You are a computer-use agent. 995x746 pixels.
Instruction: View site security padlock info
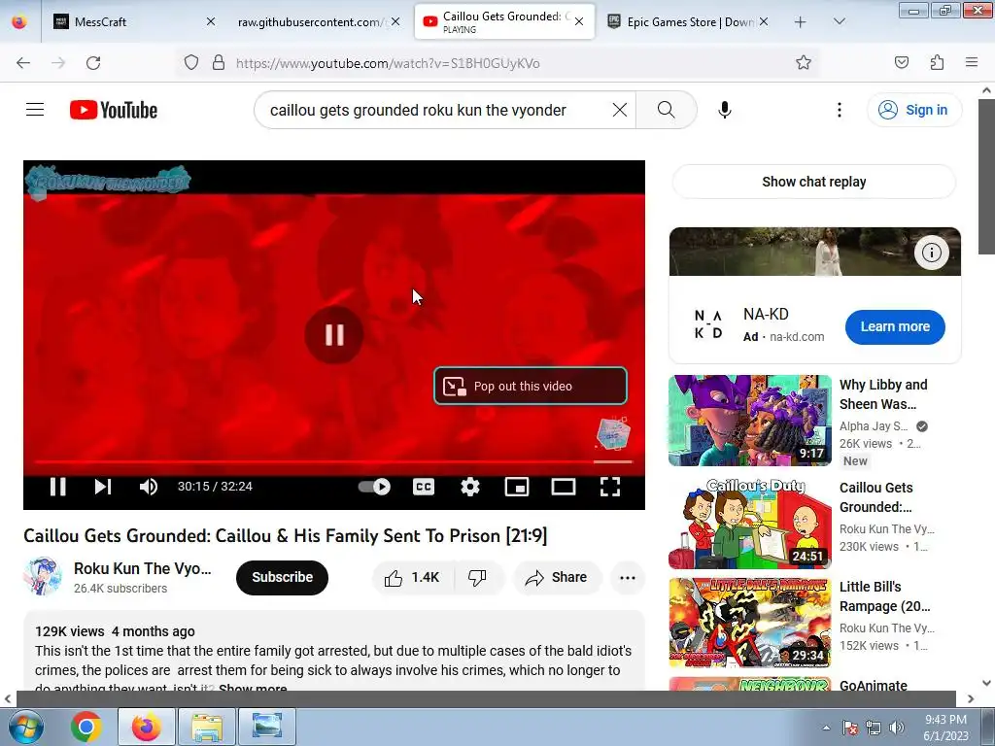pos(219,63)
